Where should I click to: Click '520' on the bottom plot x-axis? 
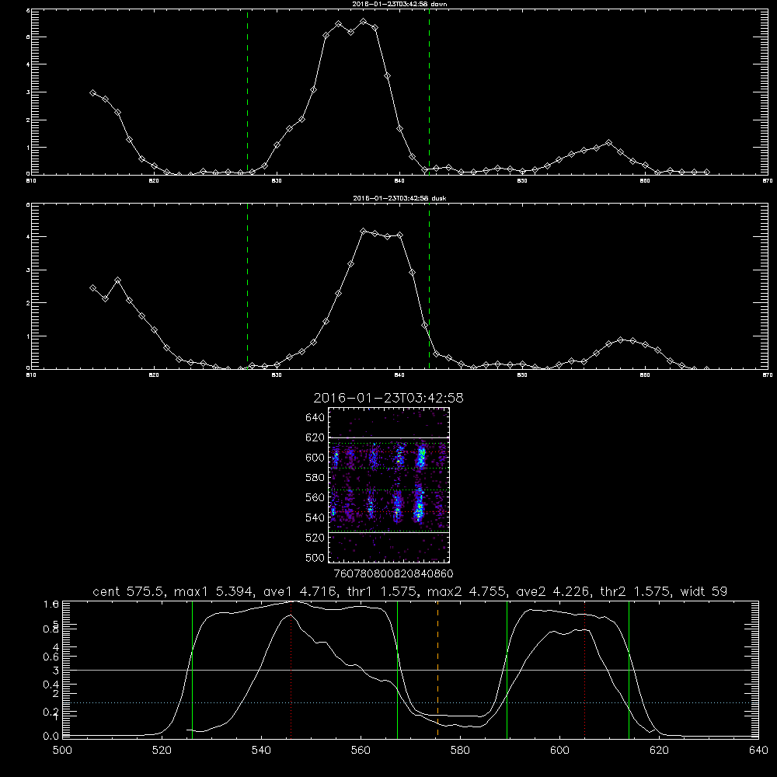coord(162,751)
